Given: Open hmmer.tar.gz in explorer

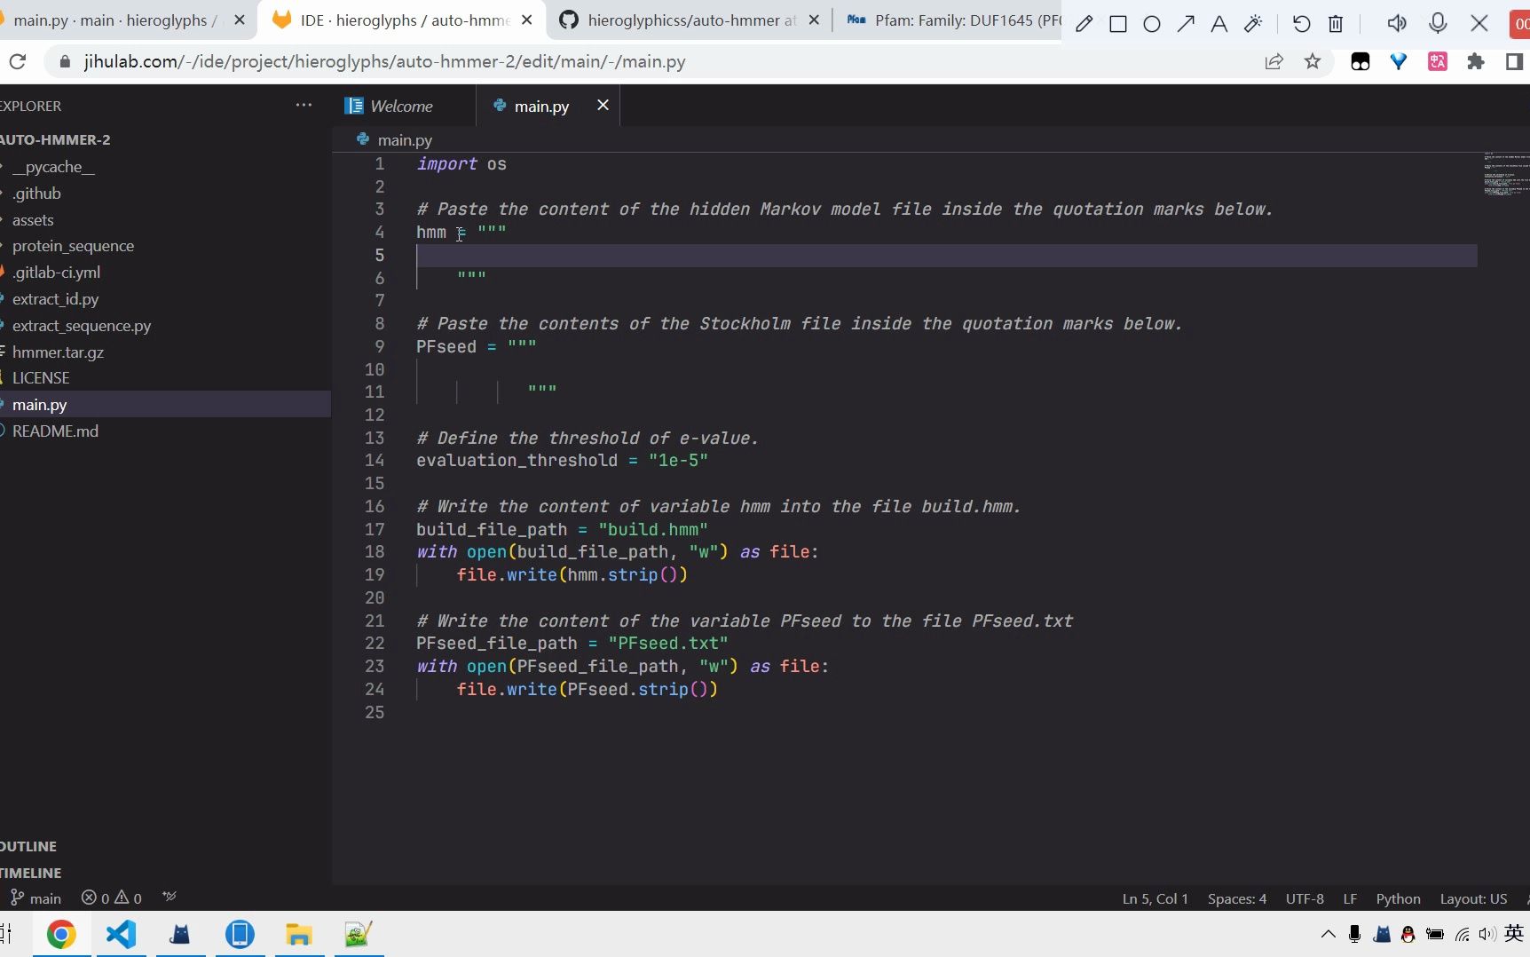Looking at the screenshot, I should [x=58, y=352].
